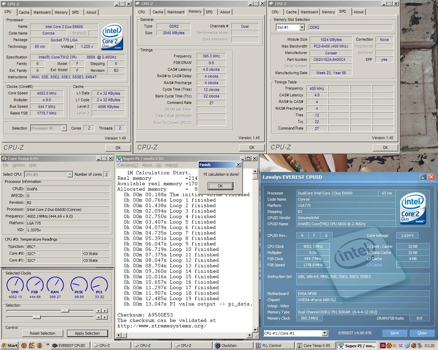The height and width of the screenshot is (350, 438).
Task: Click the EVGA NF68 motherboard value in EVEREST
Action: [x=363, y=294]
